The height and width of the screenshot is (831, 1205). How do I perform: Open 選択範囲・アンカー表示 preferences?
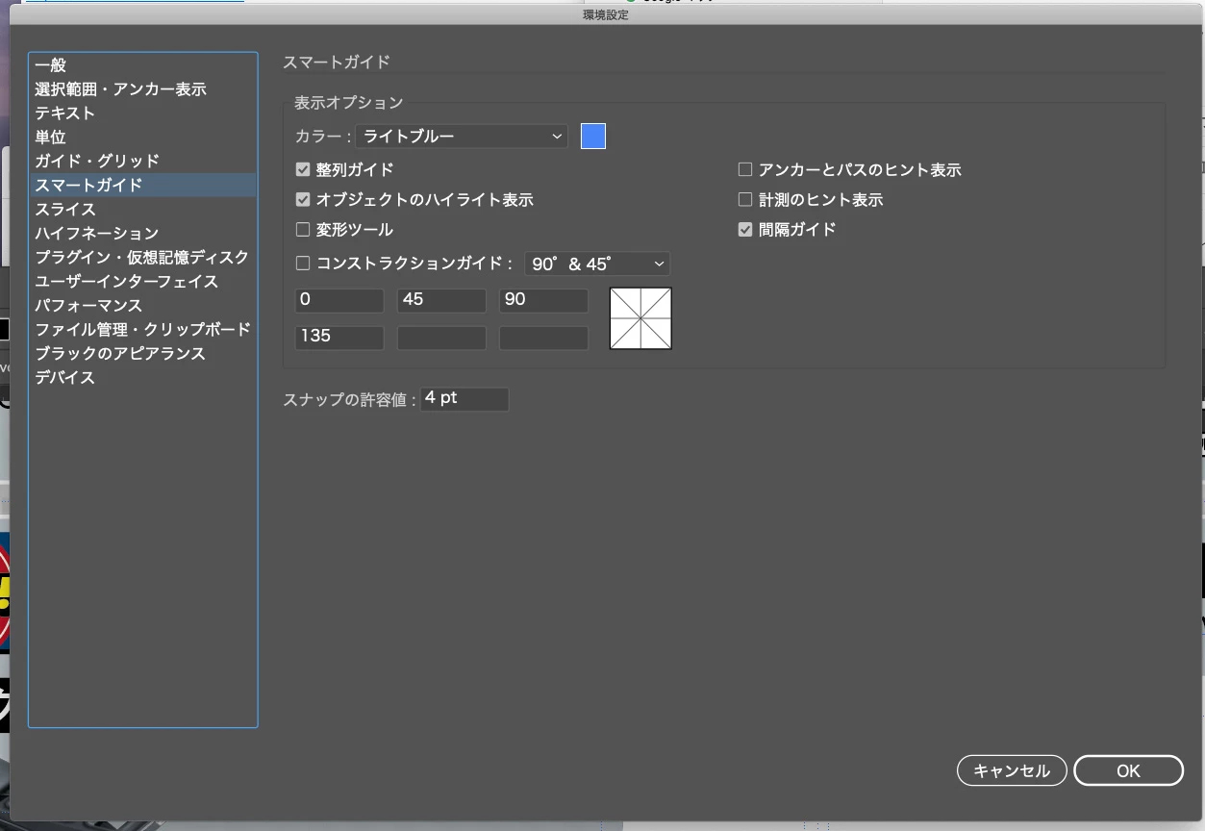(142, 89)
